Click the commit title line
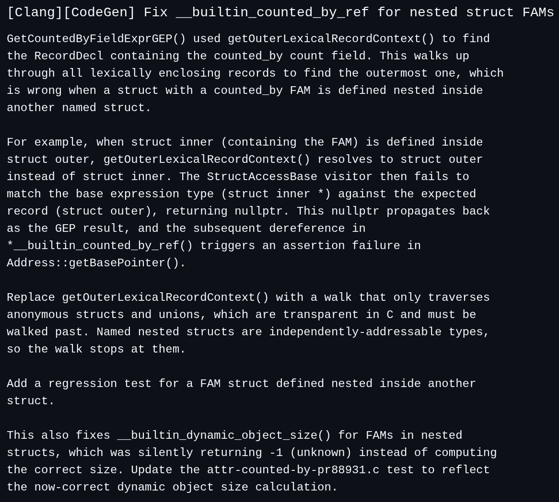 tap(280, 12)
